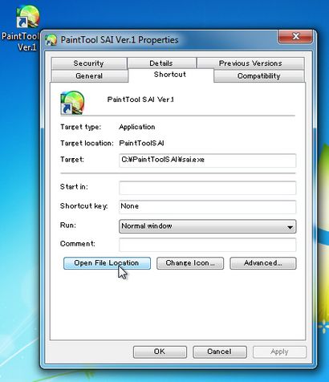
Task: Focus the empty Start in field
Action: [208, 188]
